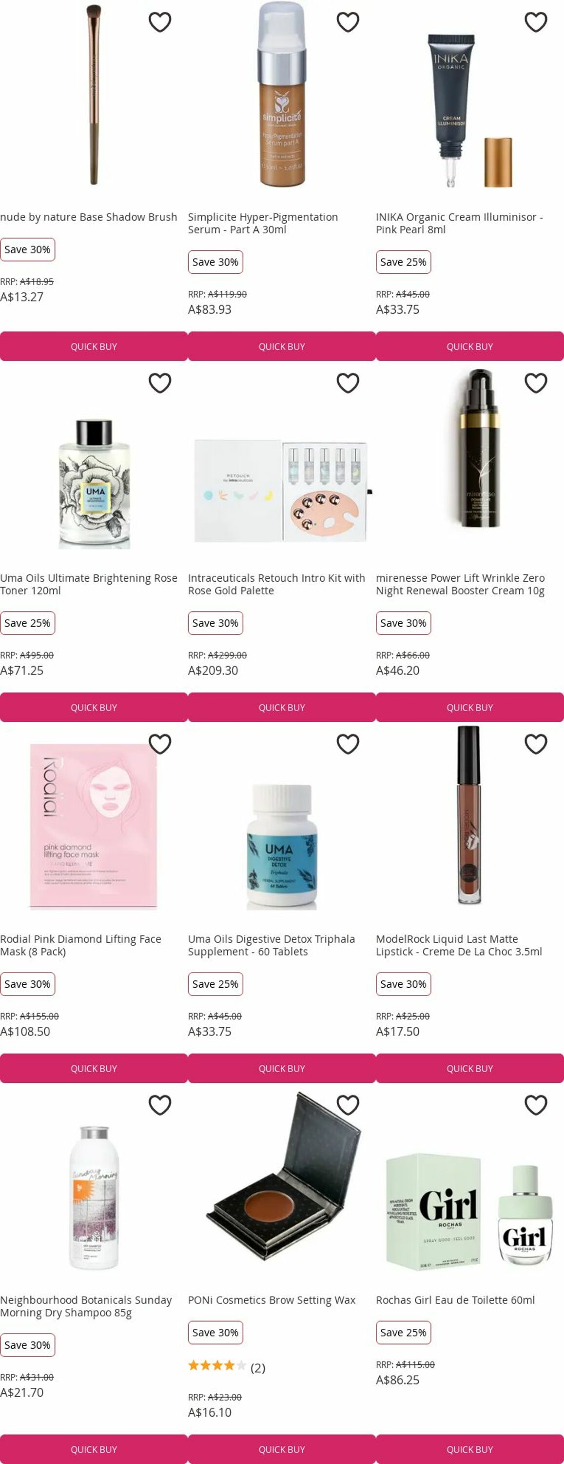Heart the Uma Oils Rose Toner
The image size is (564, 1464).
159,383
